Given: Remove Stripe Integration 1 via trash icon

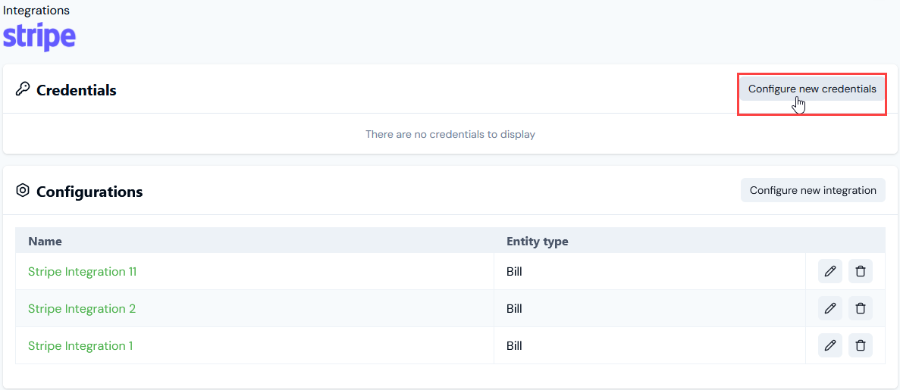Looking at the screenshot, I should pos(861,345).
